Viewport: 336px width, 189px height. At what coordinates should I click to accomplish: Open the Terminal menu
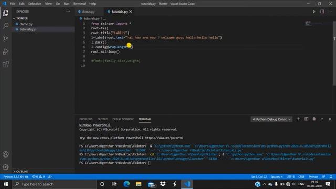tap(79, 4)
